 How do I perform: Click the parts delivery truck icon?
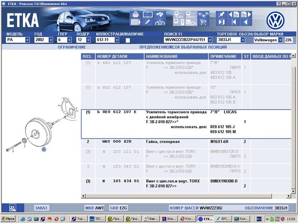pyautogui.click(x=191, y=22)
